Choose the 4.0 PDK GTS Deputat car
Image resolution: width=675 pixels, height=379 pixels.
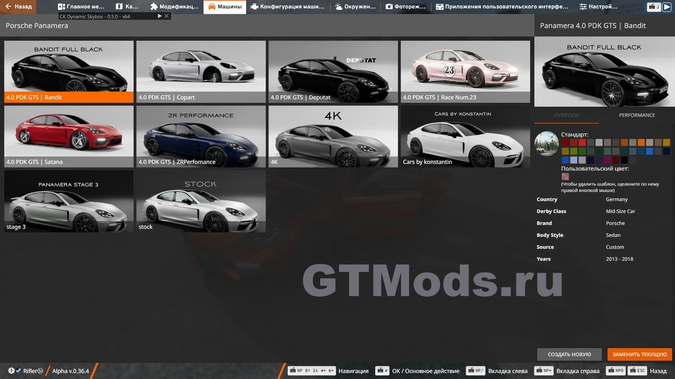[x=333, y=72]
